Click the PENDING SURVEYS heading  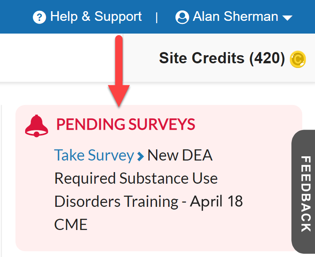tap(126, 125)
